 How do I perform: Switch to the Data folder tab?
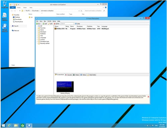coord(91,75)
